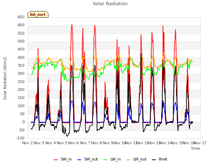Click the Nov 2 x-axis tick label
This screenshot has height=166, width=221.
(x=27, y=143)
